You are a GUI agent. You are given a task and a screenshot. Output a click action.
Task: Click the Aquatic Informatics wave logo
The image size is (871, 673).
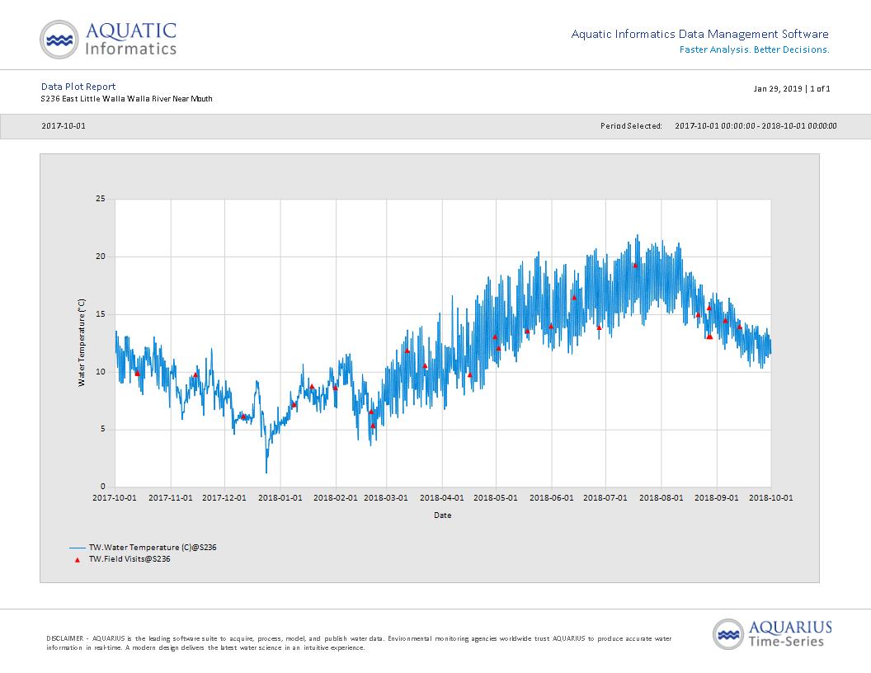pos(59,40)
